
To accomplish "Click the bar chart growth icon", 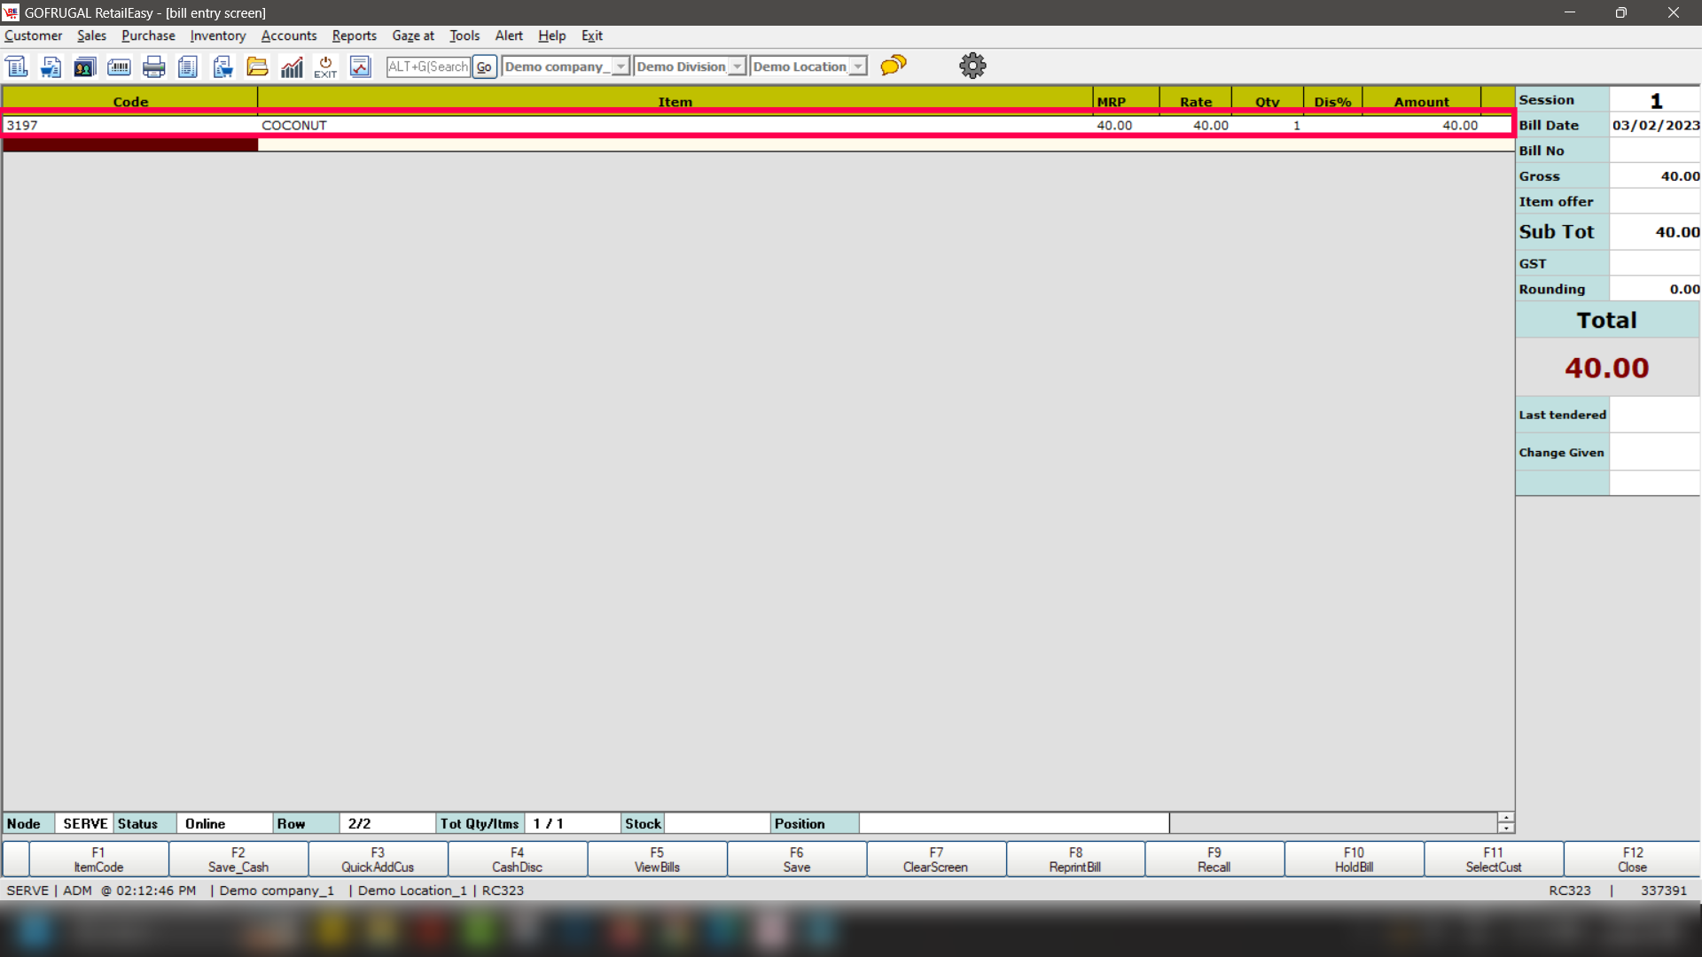I will click(292, 66).
